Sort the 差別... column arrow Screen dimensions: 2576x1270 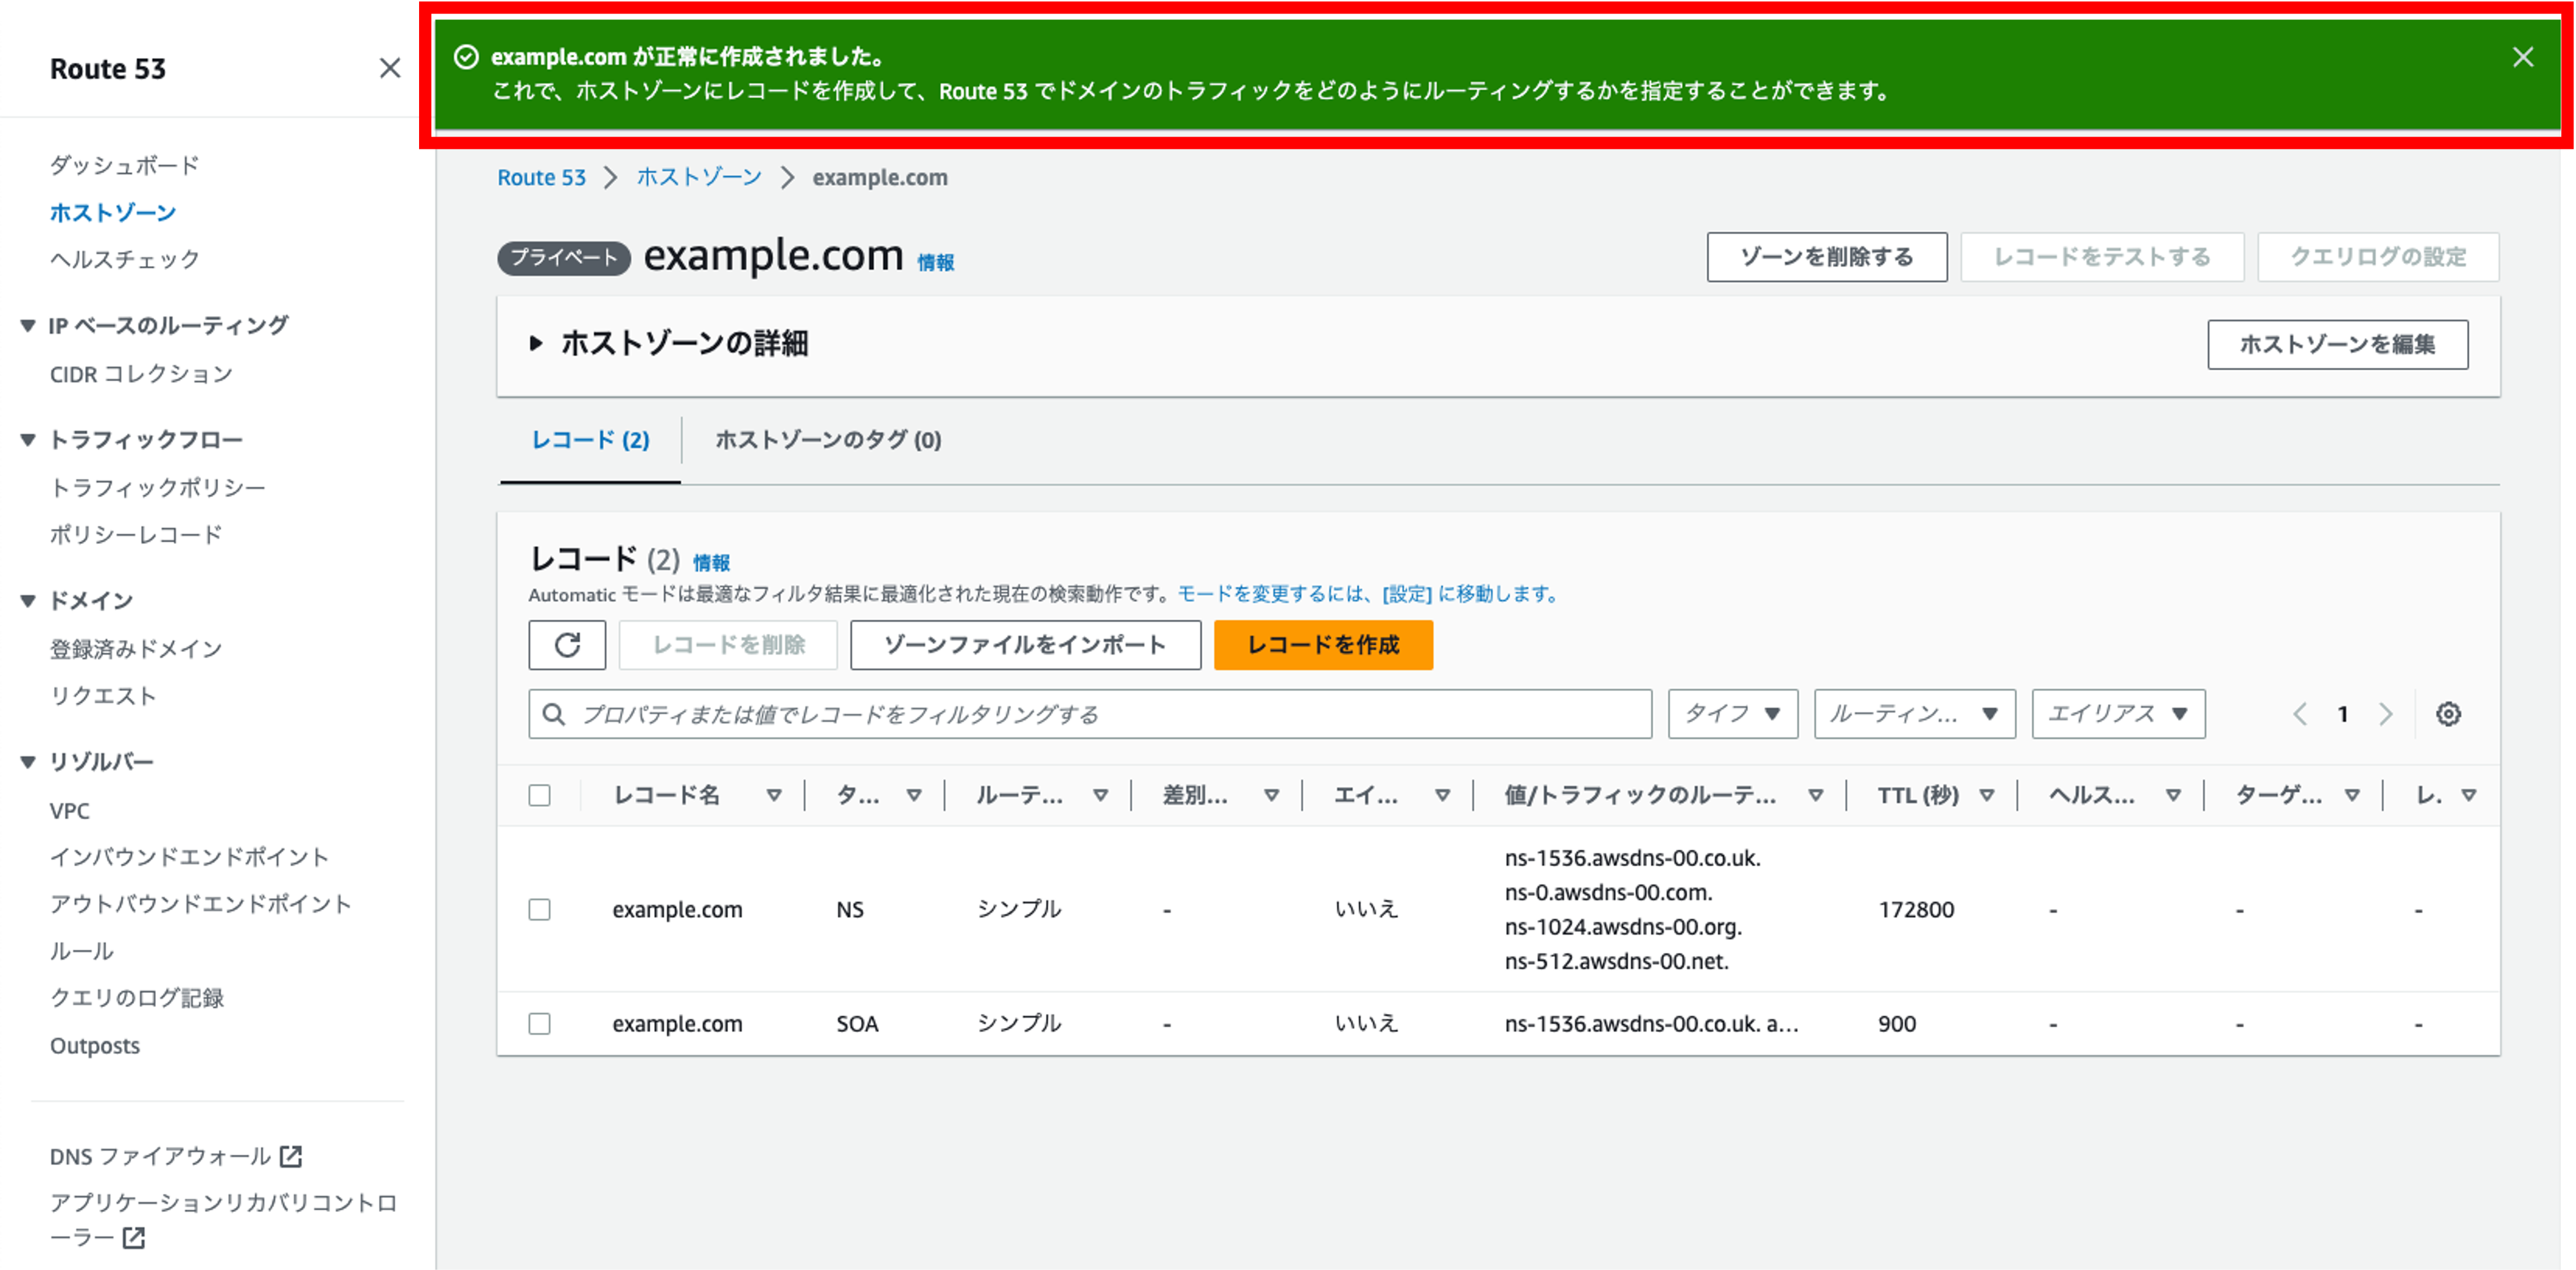[1271, 796]
